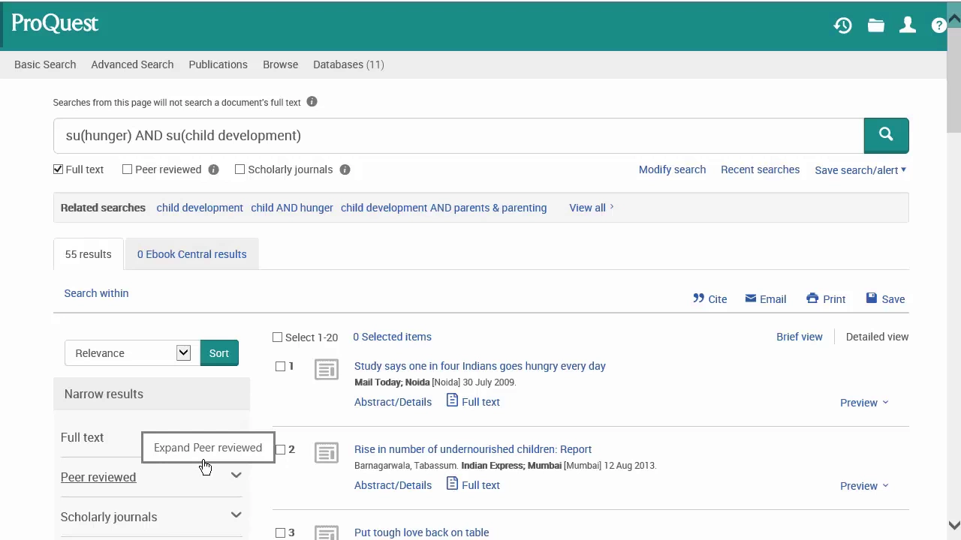This screenshot has width=961, height=540.
Task: Show info about full text search note
Action: coord(312,102)
